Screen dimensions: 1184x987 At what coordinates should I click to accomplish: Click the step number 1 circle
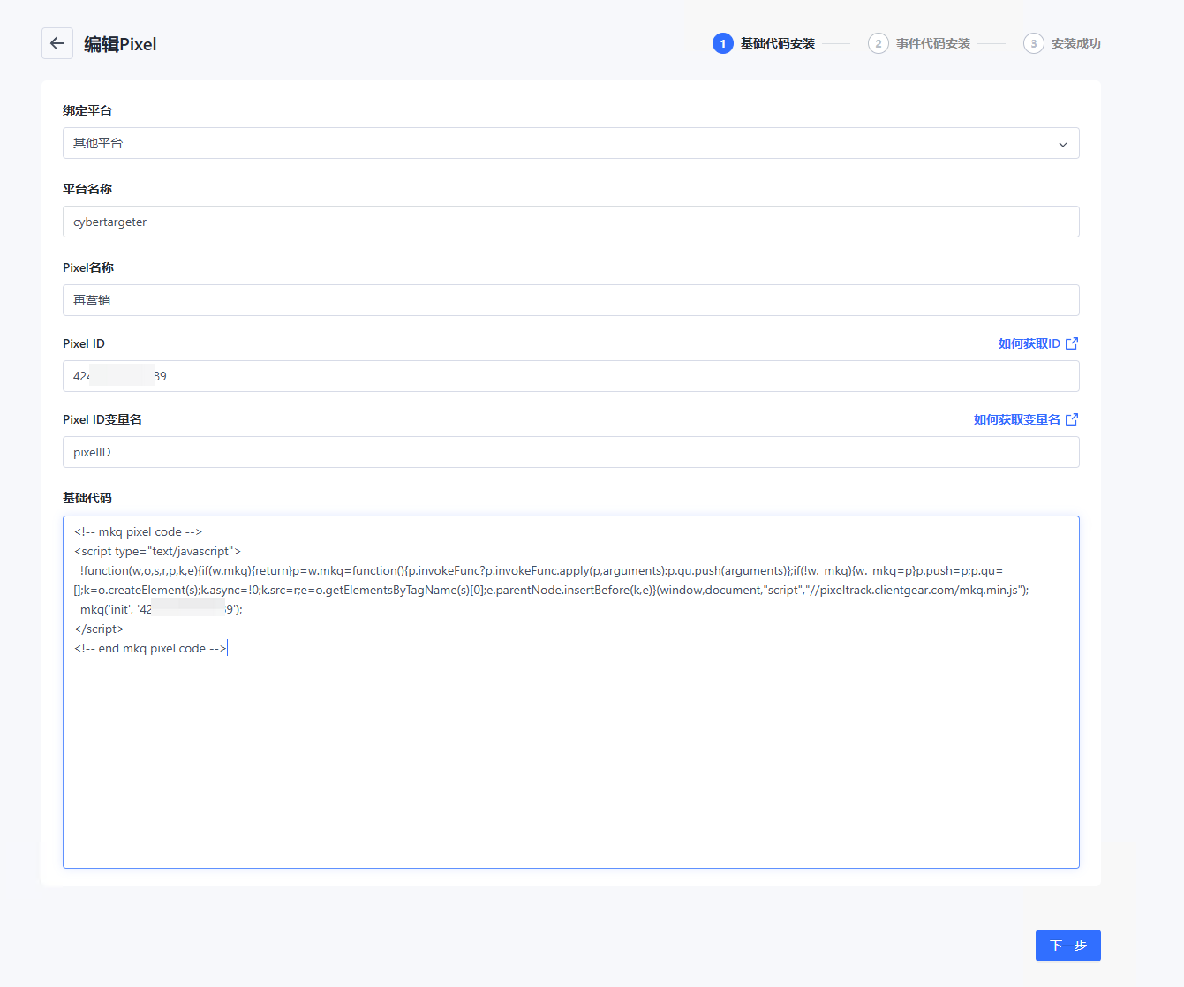[x=723, y=43]
